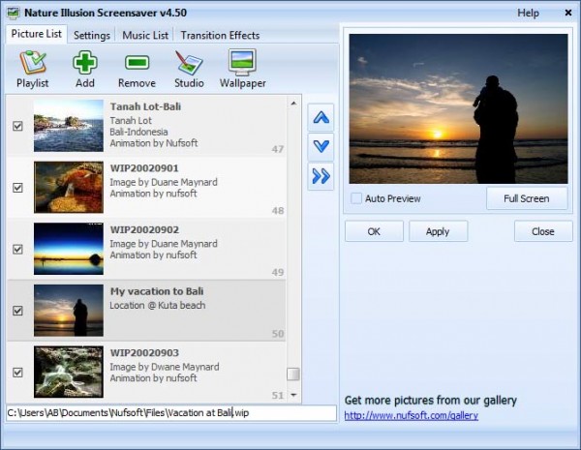Uncheck My vacation to Bali checkbox

coord(17,311)
